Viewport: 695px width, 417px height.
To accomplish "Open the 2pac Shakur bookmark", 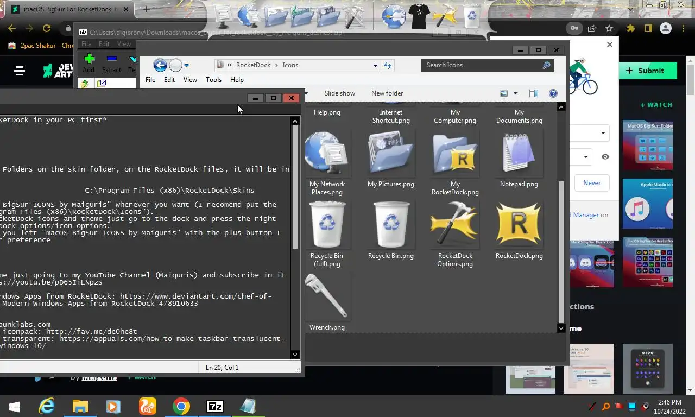I will click(41, 46).
